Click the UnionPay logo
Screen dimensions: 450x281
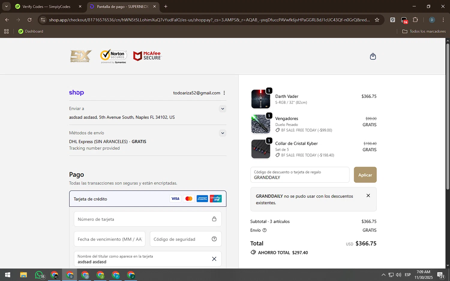click(216, 199)
